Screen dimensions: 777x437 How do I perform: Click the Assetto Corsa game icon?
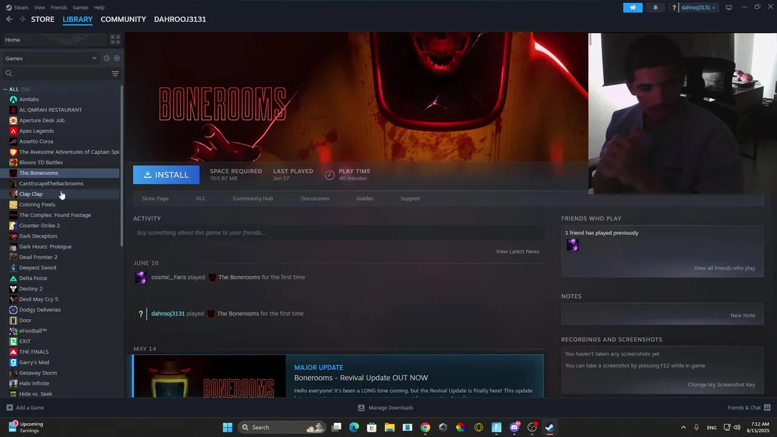(x=13, y=141)
